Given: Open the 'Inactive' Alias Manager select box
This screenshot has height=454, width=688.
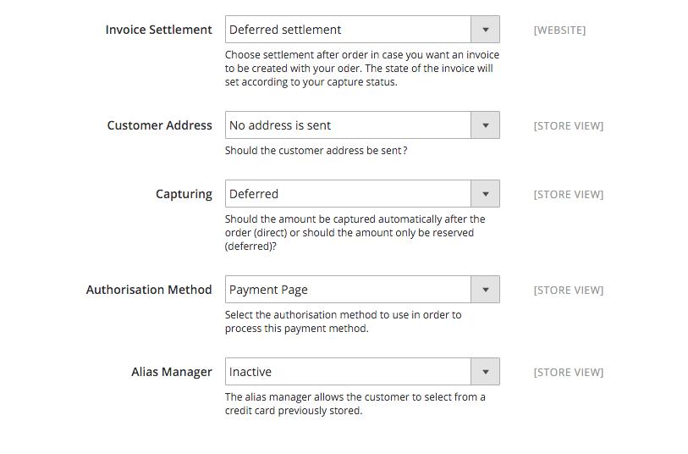Looking at the screenshot, I should [x=349, y=372].
